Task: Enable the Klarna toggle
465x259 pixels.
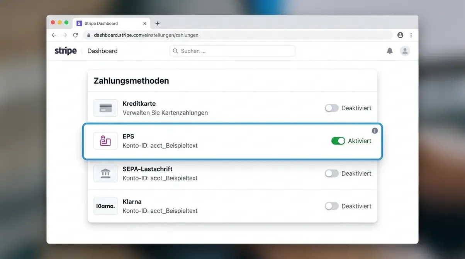Action: click(332, 206)
